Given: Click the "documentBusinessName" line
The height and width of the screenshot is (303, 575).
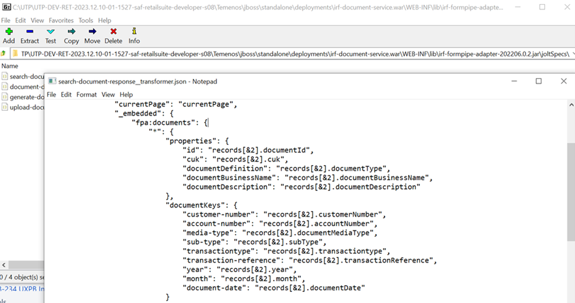Looking at the screenshot, I should click(308, 177).
